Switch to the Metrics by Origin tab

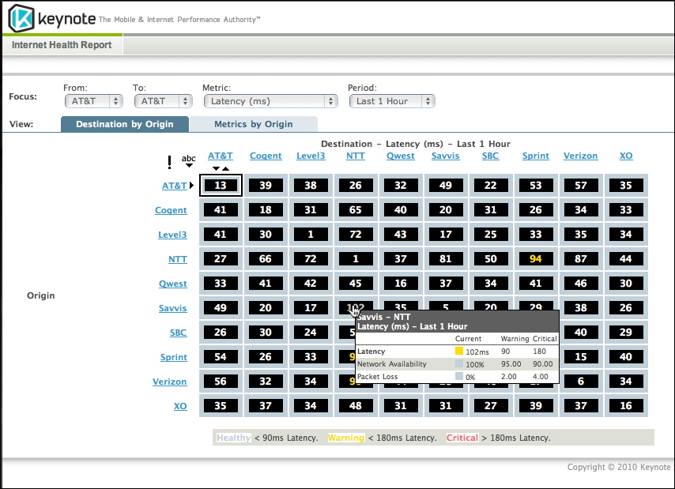coord(254,124)
